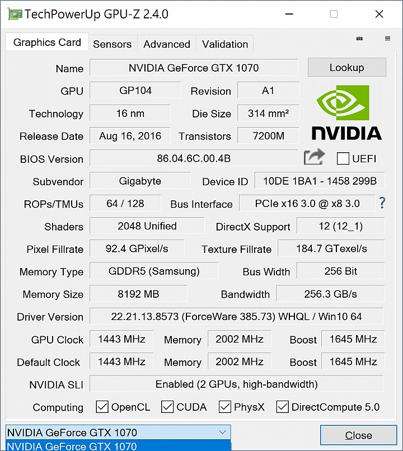Click the GPU Clock value 1443 MHz
This screenshot has width=403, height=451.
[121, 339]
